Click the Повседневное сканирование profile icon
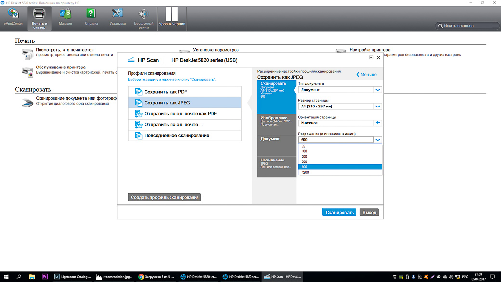This screenshot has height=282, width=501. [138, 135]
